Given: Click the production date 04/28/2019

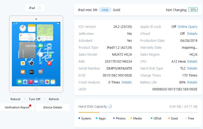Looking at the screenshot, I should tap(189, 41).
